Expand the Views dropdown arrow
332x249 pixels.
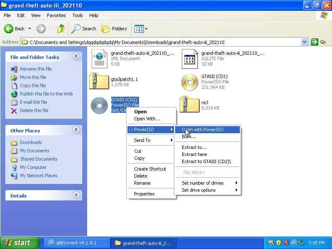[x=146, y=29]
